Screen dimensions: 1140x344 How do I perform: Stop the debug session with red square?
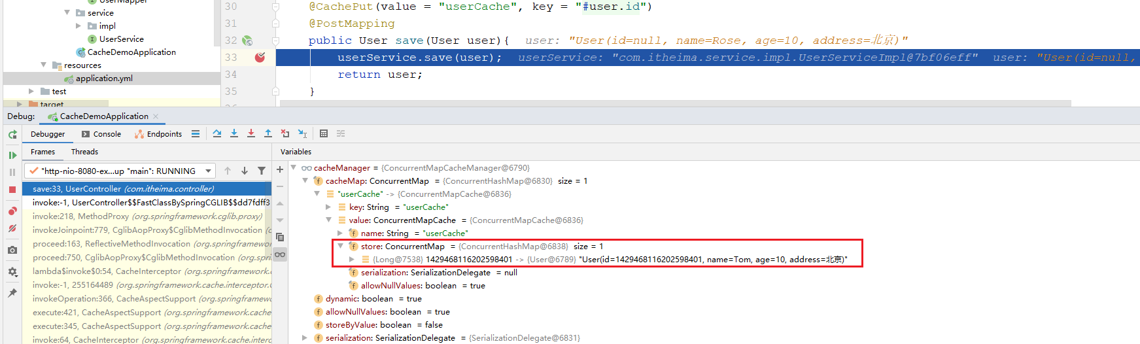coord(12,190)
